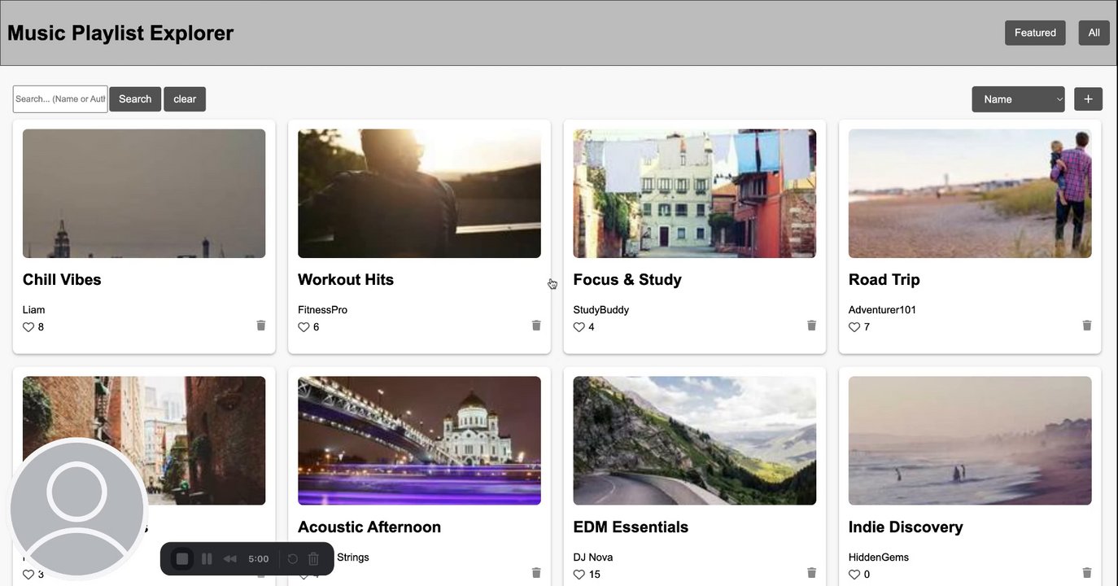Click author name StudyBuddy
1118x586 pixels.
(601, 310)
